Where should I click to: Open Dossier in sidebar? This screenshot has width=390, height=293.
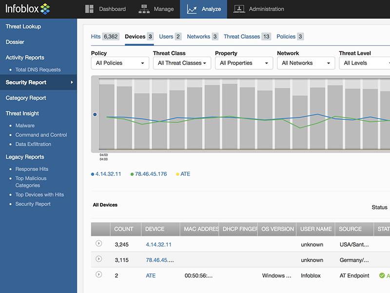[x=15, y=42]
